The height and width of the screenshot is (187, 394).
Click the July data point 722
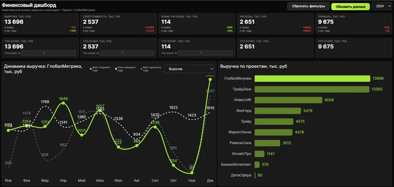coord(118,147)
